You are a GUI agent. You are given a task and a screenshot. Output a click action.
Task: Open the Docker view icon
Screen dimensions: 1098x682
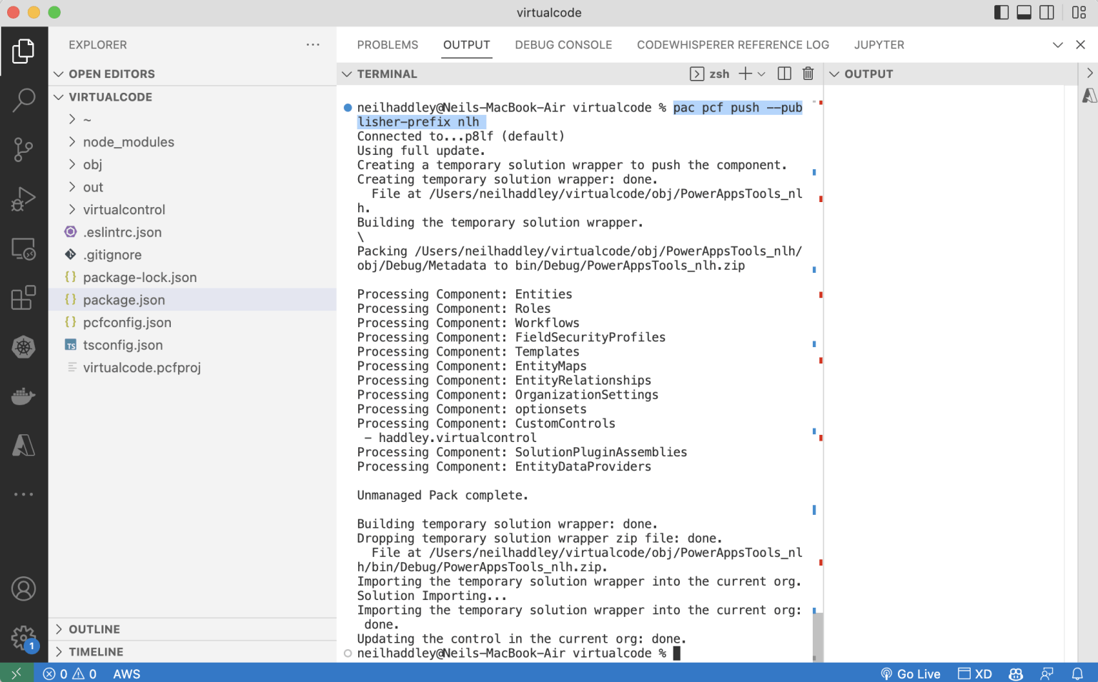tap(24, 396)
